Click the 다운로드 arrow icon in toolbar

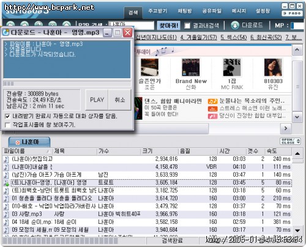coord(235,26)
